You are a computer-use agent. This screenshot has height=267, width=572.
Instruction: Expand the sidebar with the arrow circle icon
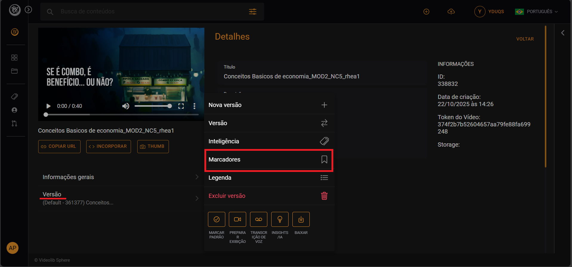pyautogui.click(x=28, y=10)
